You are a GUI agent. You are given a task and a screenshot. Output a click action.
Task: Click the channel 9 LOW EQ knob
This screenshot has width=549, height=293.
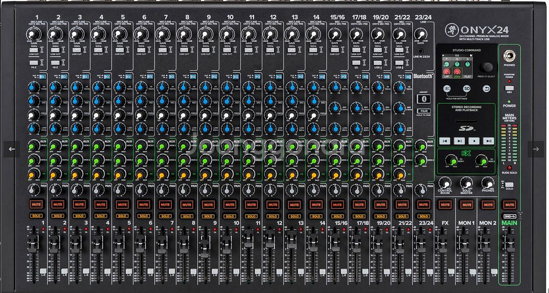click(x=205, y=128)
